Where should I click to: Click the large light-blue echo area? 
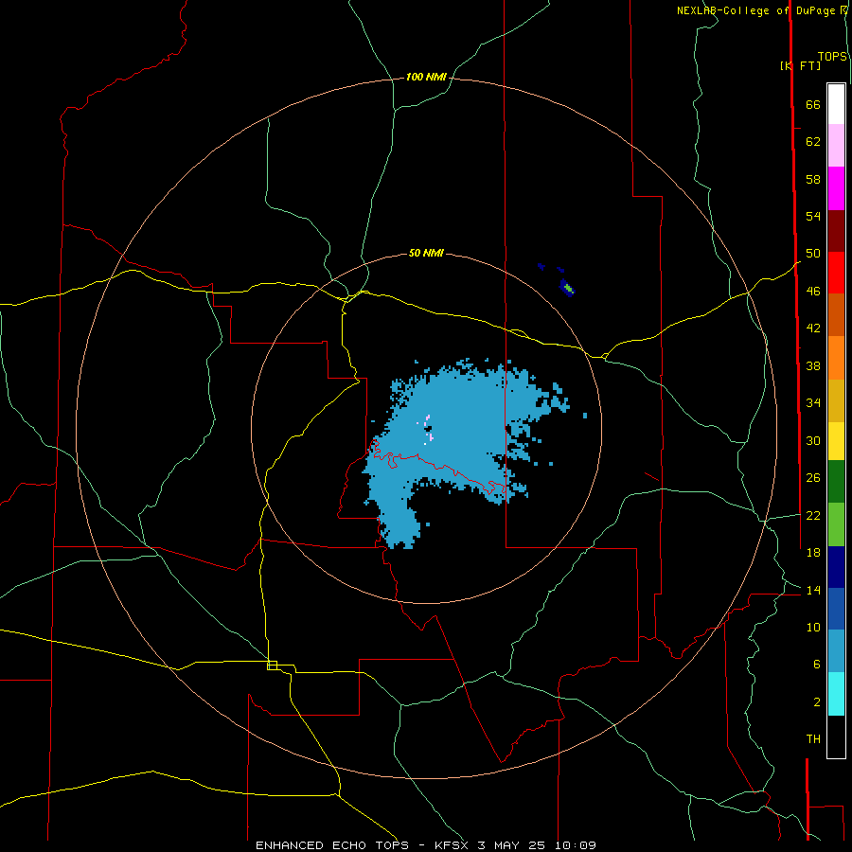pos(456,429)
